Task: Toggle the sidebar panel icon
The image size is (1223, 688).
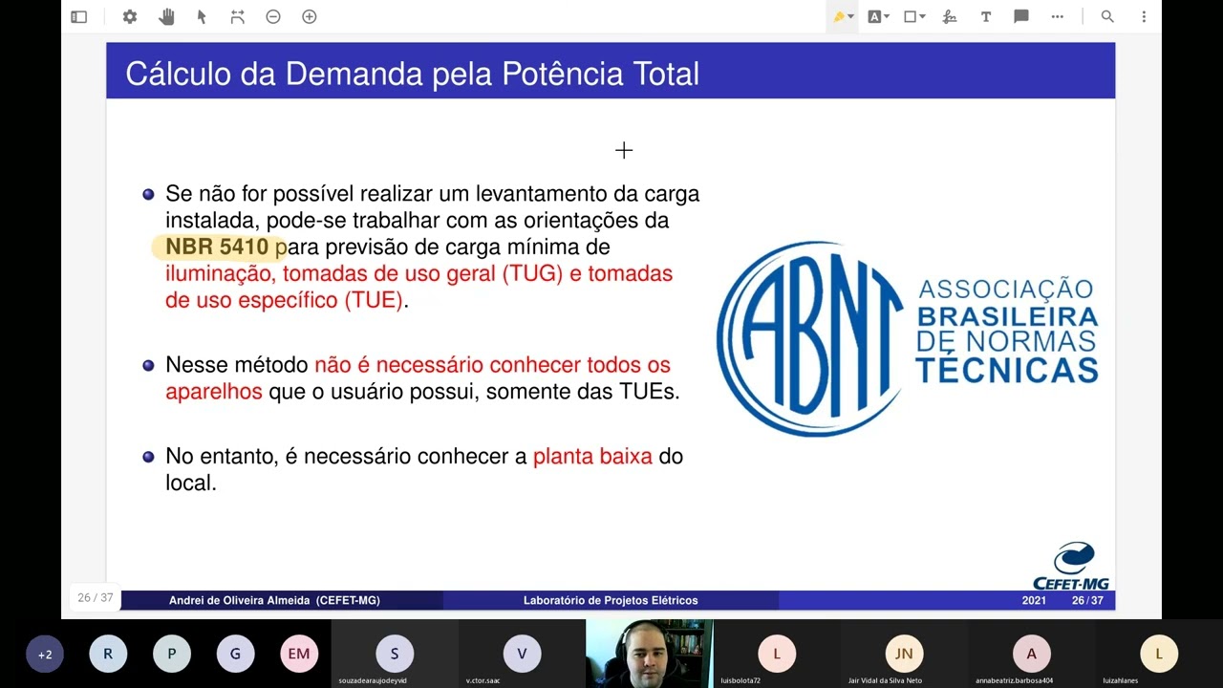Action: (x=79, y=16)
